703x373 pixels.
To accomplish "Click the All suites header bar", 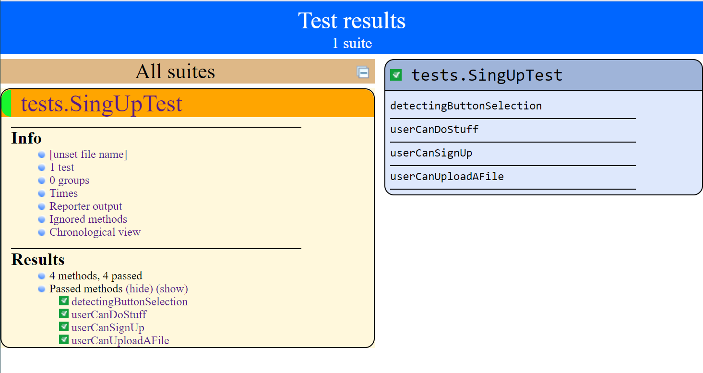I will tap(175, 72).
